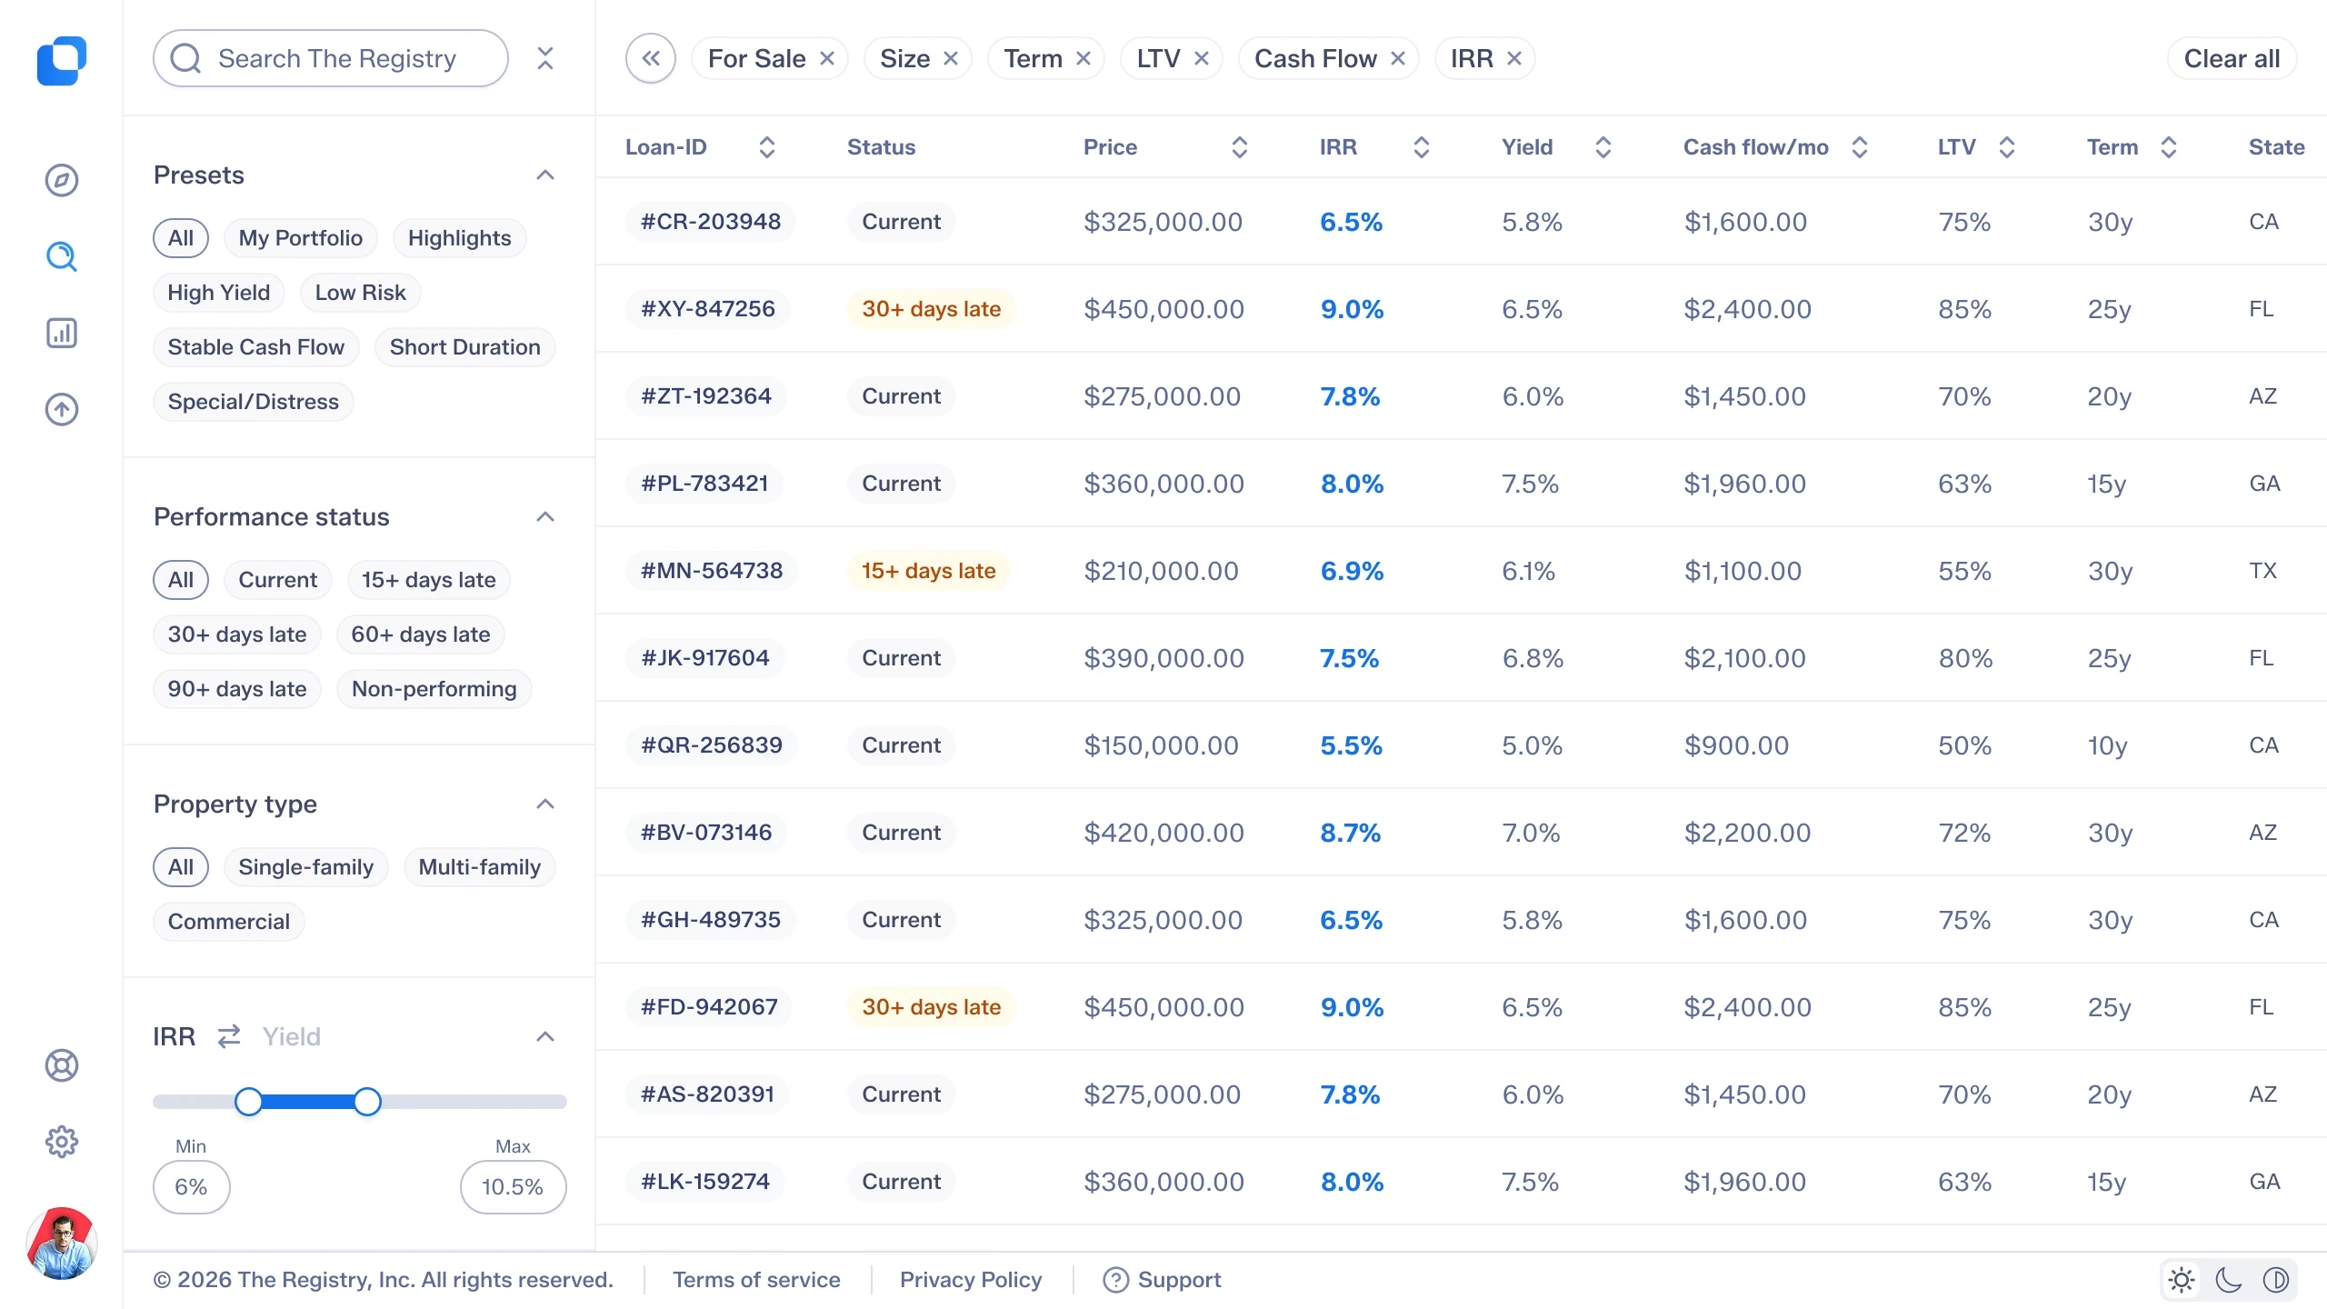2327x1309 pixels.
Task: Remove the Size filter chip
Action: click(951, 58)
